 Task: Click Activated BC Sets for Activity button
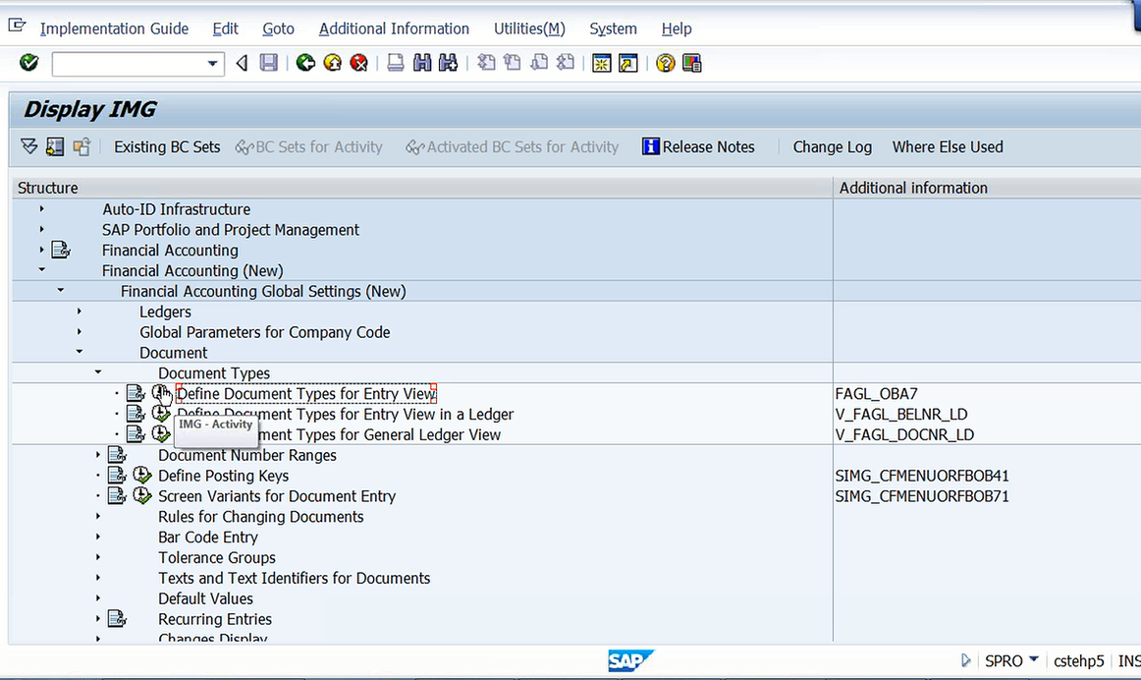513,147
